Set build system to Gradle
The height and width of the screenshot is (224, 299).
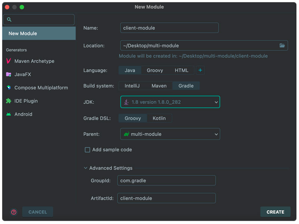[186, 86]
